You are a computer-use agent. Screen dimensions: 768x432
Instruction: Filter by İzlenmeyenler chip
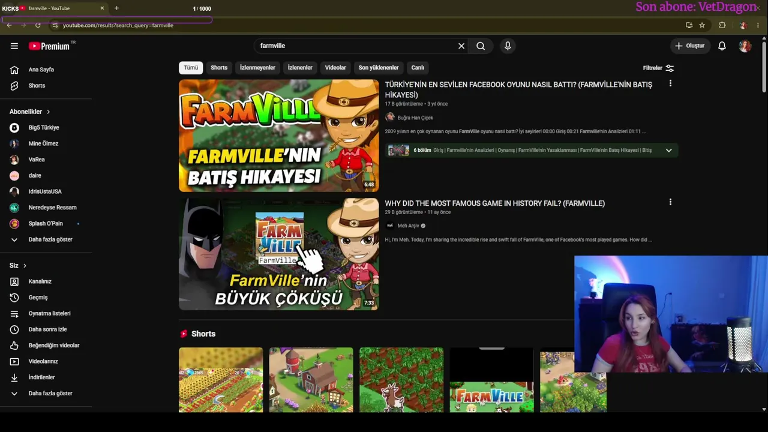pyautogui.click(x=257, y=68)
